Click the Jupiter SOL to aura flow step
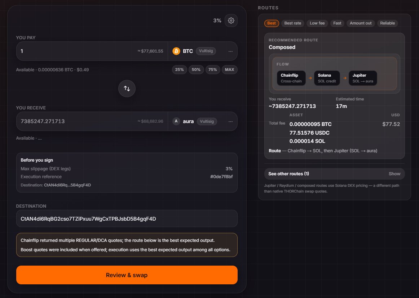419x298 pixels. coord(363,78)
